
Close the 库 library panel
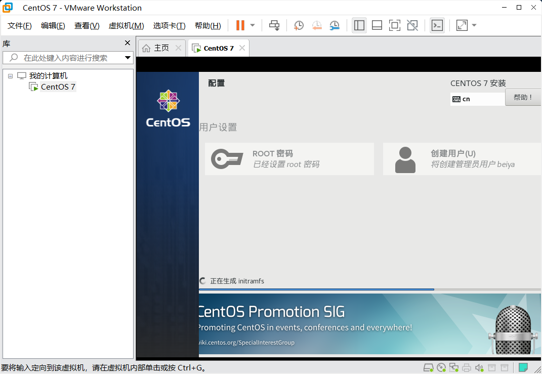(x=128, y=43)
